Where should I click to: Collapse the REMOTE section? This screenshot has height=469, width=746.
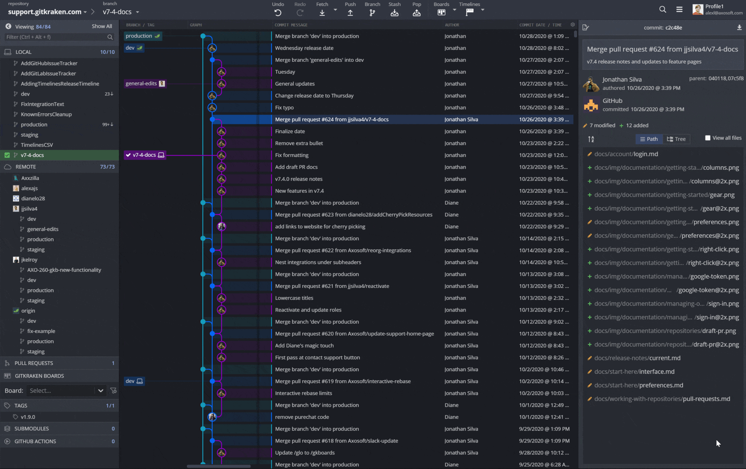[59, 167]
